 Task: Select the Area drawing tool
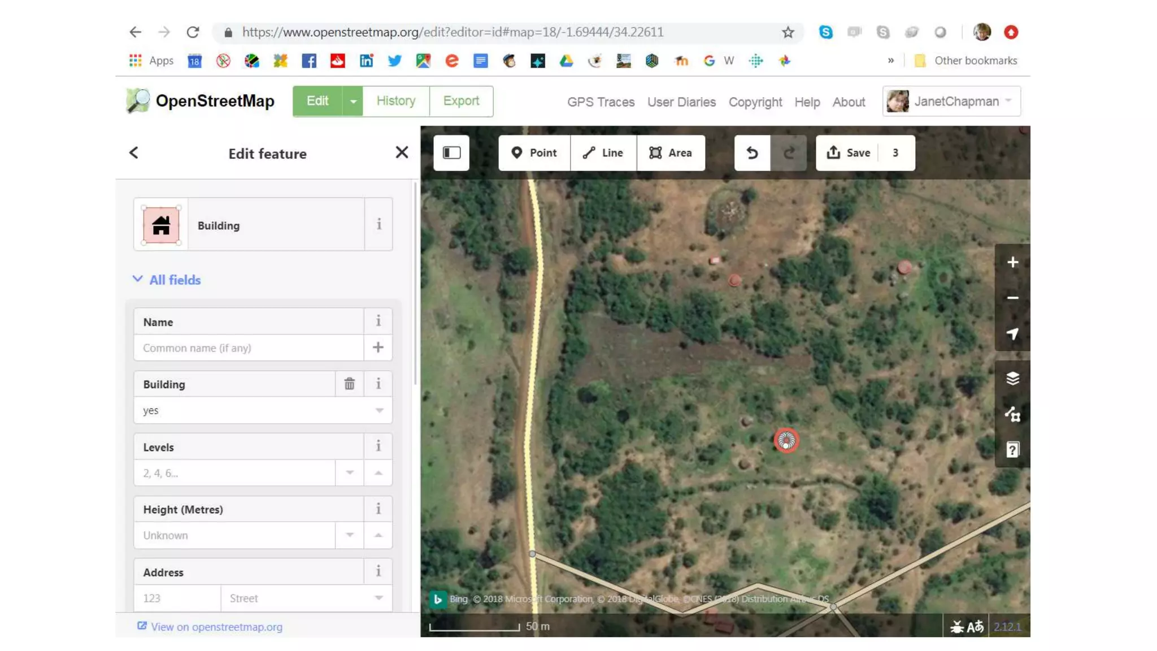[x=671, y=153]
